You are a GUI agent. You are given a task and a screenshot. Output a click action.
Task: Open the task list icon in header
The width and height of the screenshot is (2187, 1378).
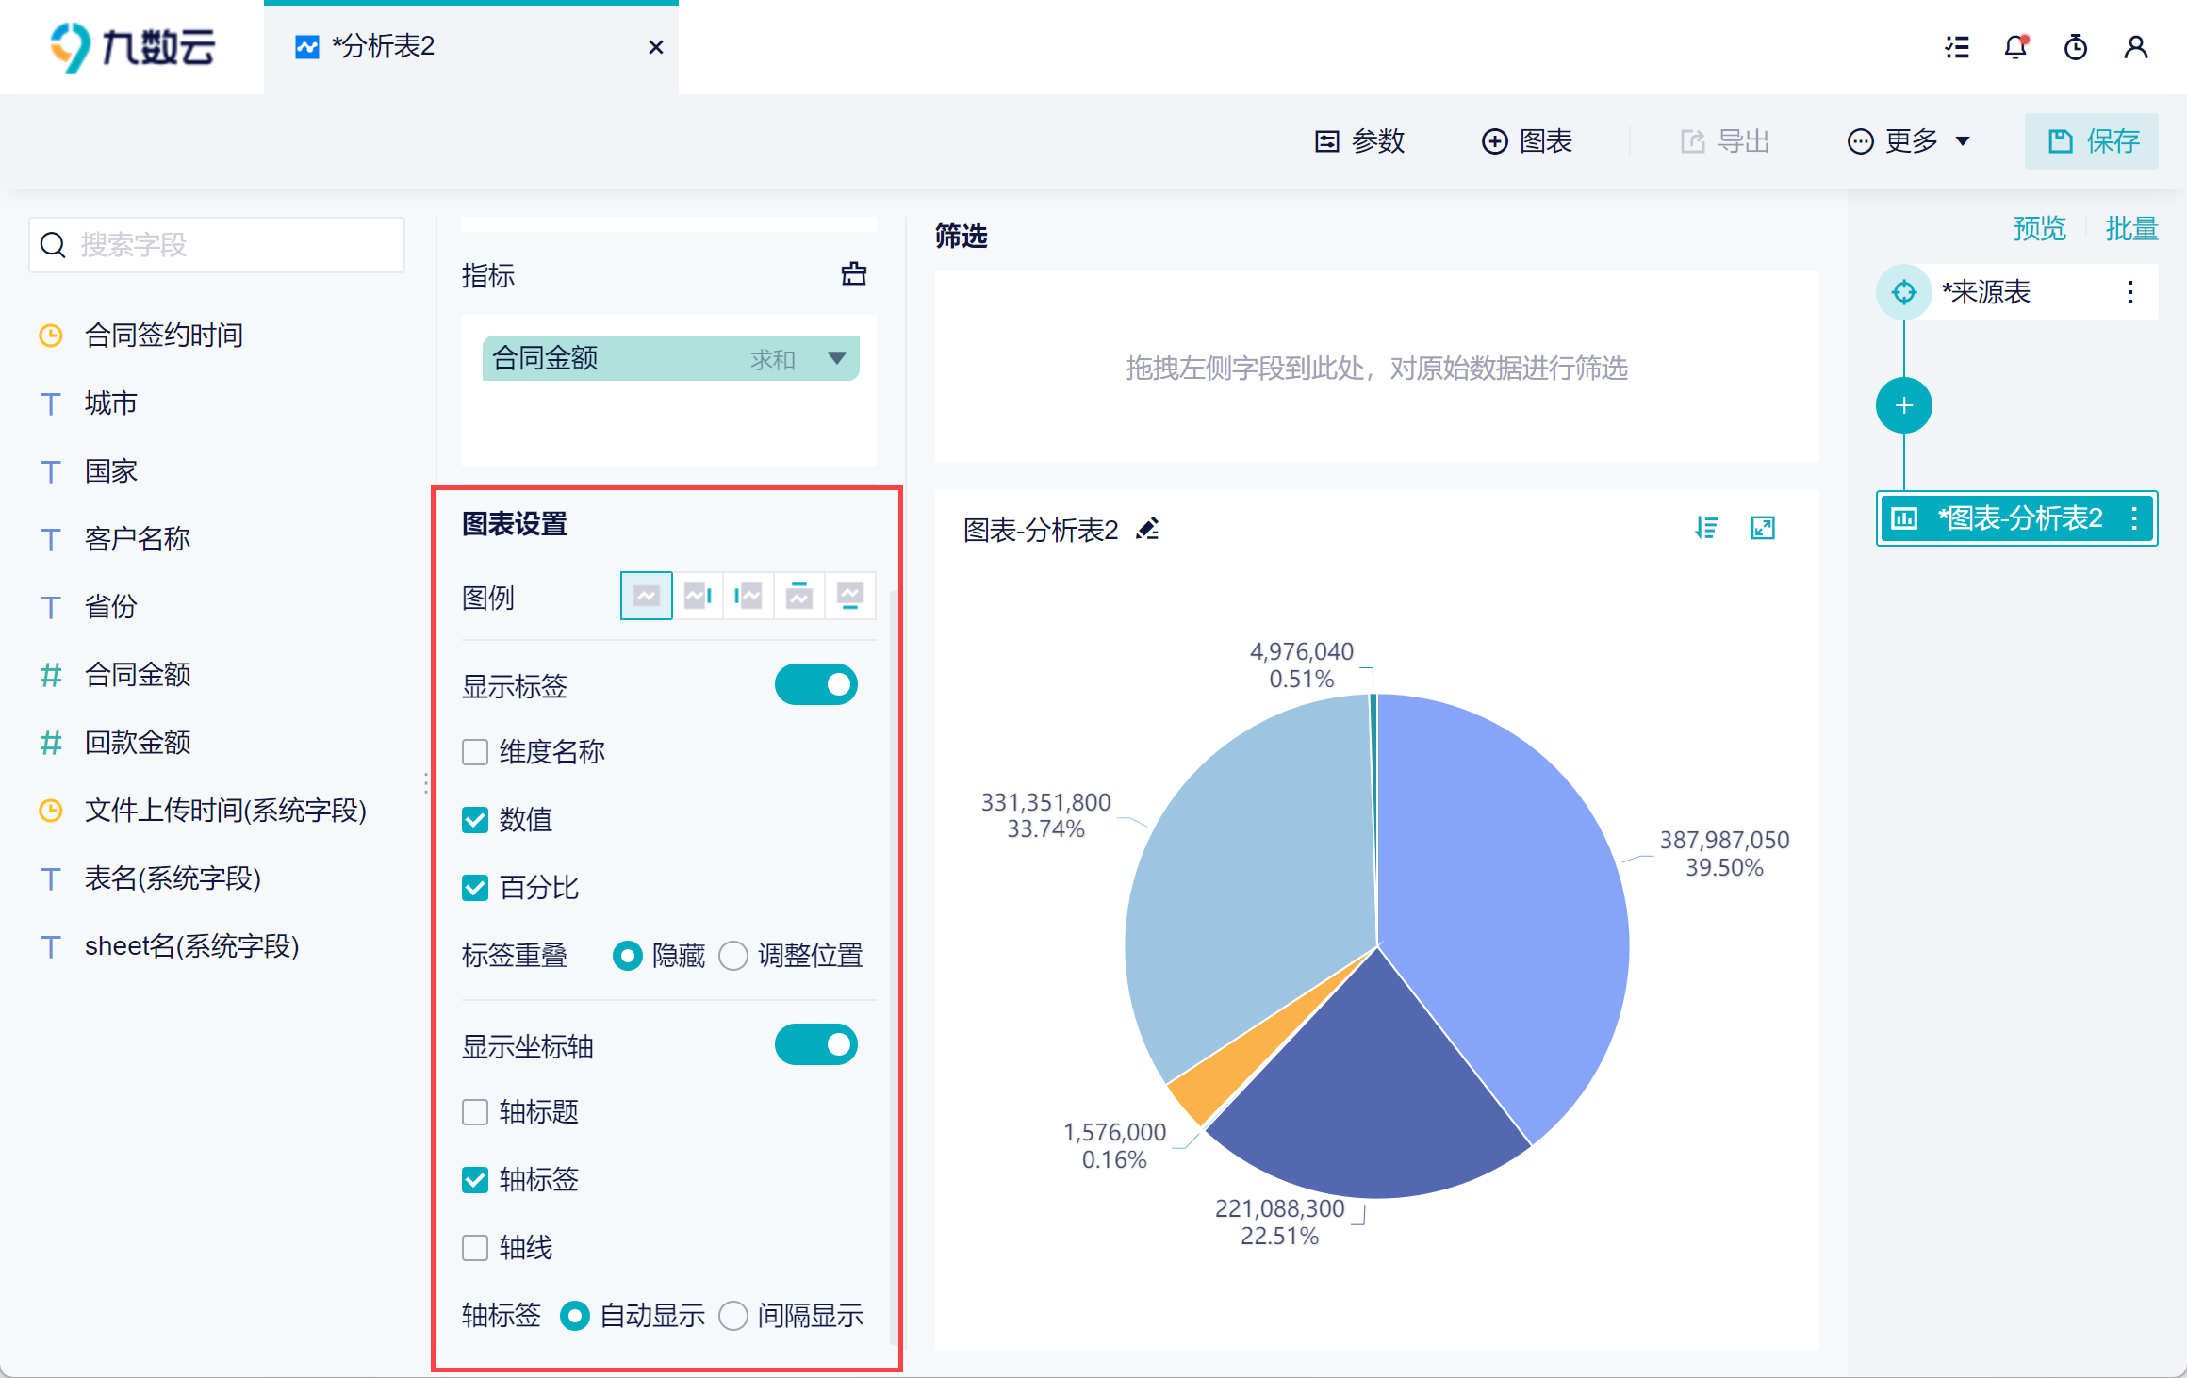click(x=1957, y=47)
